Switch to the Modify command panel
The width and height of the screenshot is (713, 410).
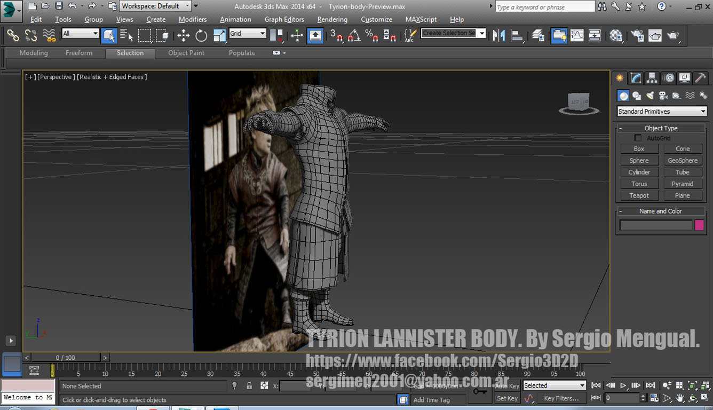636,78
